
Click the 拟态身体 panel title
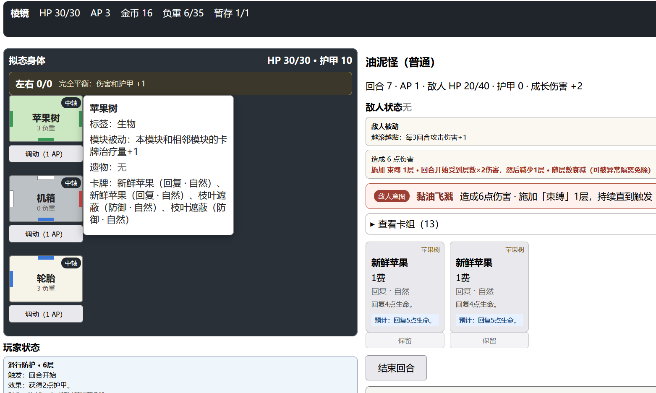[27, 60]
